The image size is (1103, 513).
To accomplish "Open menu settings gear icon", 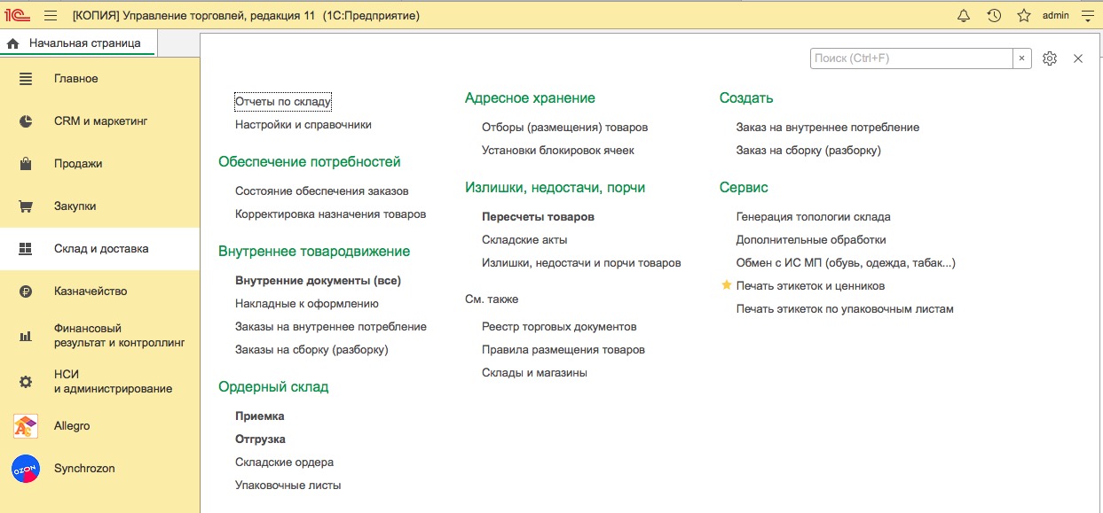I will pyautogui.click(x=1050, y=58).
